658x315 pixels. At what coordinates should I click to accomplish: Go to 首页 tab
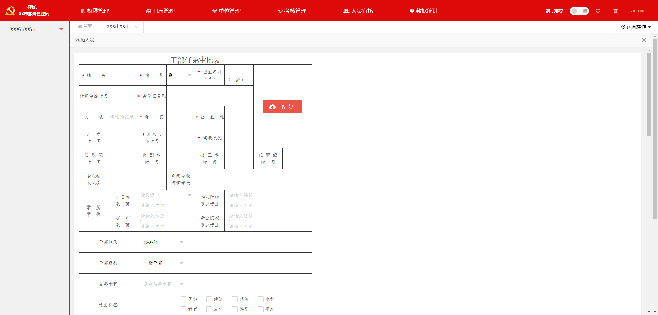pos(85,26)
